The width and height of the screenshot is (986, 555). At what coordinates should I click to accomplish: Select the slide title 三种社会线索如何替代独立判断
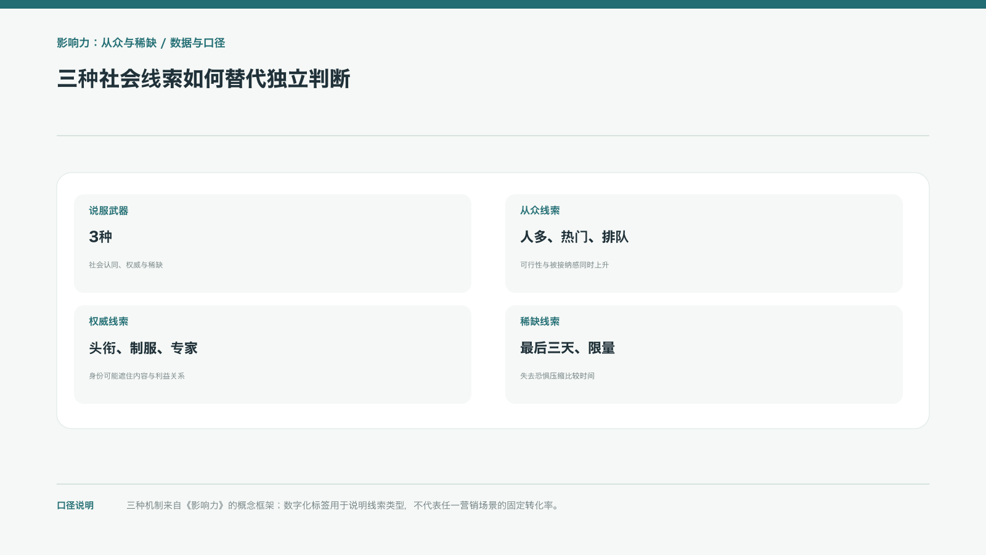point(204,79)
